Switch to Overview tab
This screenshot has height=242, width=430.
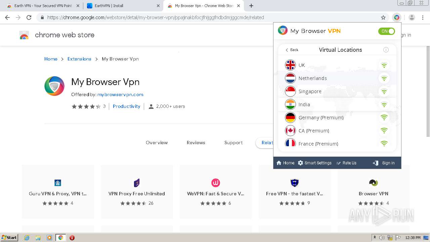tap(157, 143)
